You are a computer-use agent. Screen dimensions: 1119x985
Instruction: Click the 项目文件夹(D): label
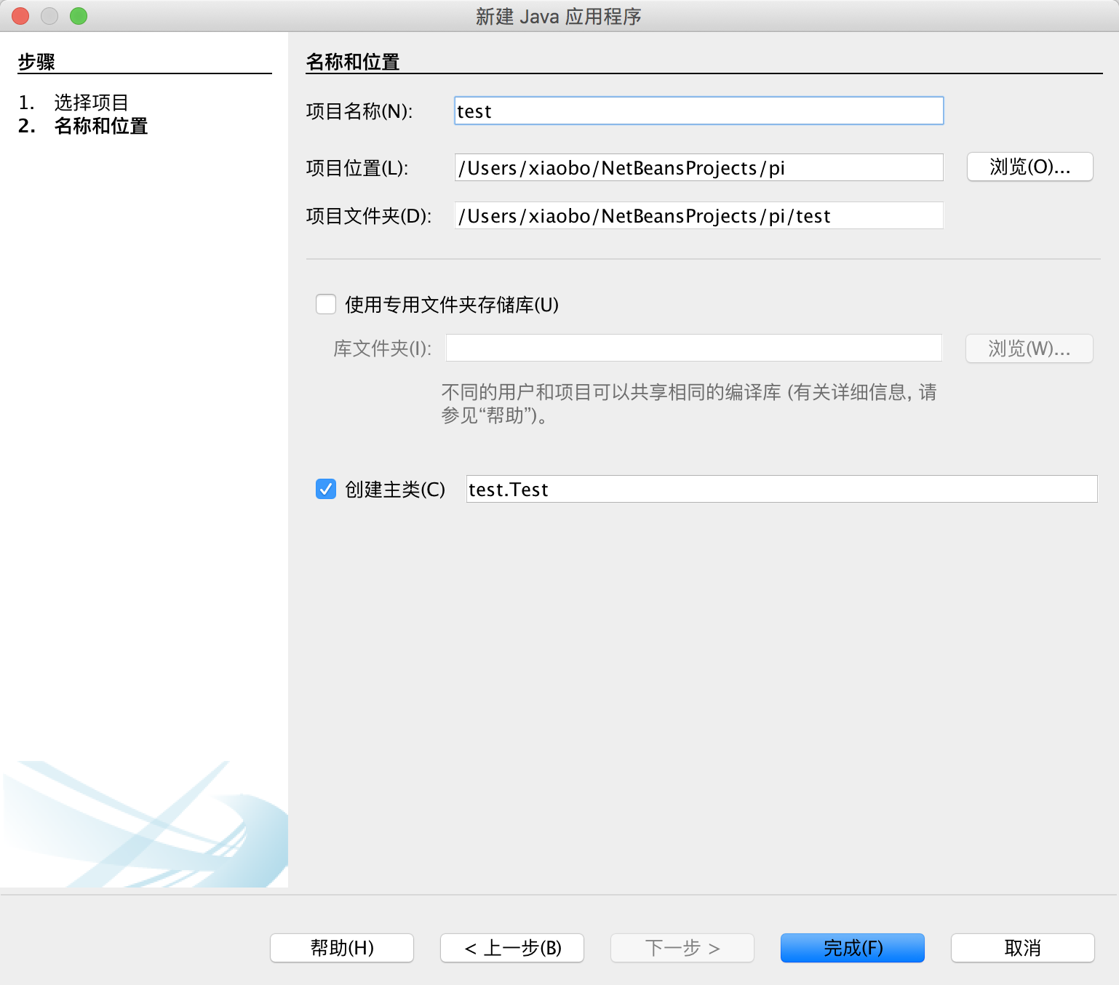(369, 216)
